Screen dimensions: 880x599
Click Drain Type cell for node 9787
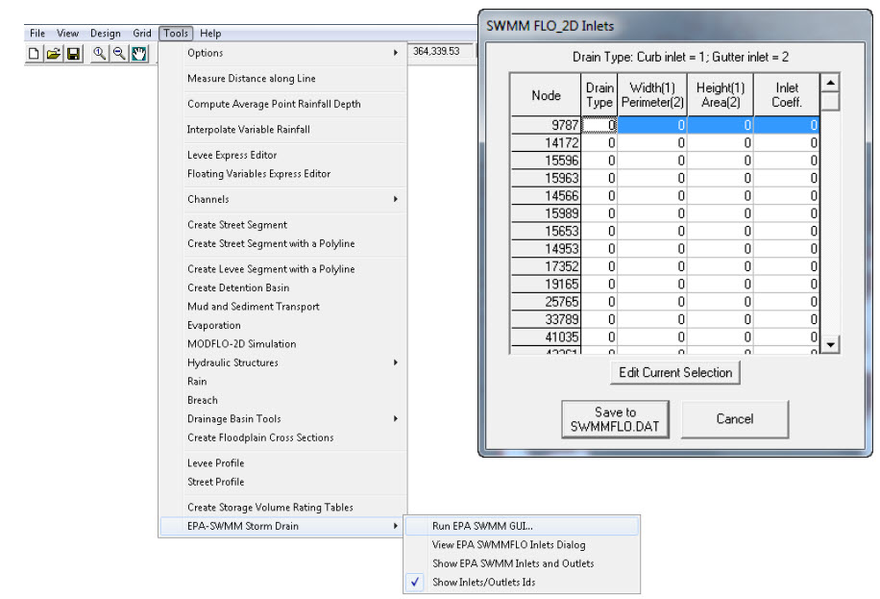tap(599, 125)
